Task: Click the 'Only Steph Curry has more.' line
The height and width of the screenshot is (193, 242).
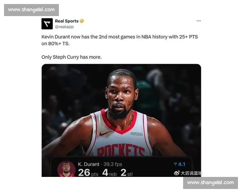Action: pyautogui.click(x=71, y=57)
